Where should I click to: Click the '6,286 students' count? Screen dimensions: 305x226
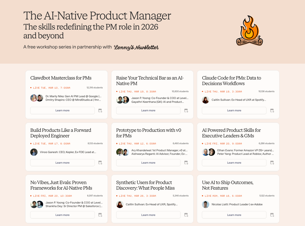click(267, 143)
